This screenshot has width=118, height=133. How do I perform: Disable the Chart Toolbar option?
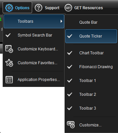point(91,53)
